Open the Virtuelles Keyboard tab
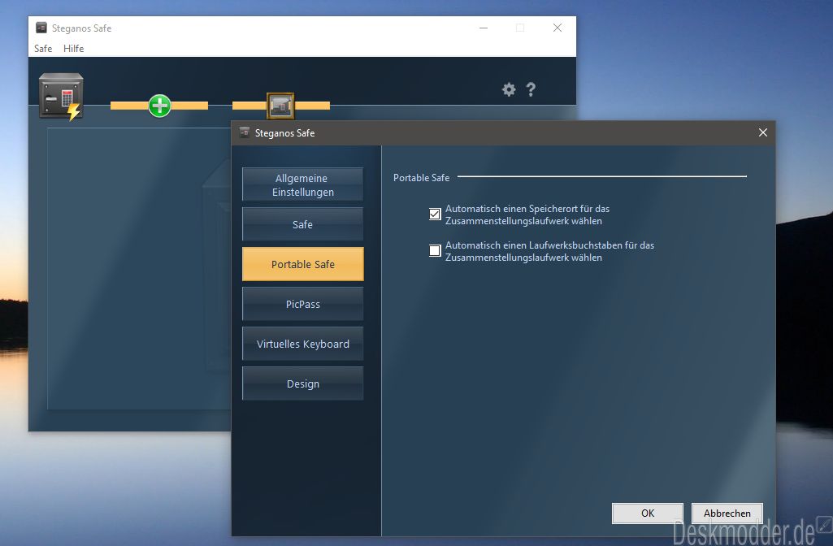This screenshot has height=546, width=833. pyautogui.click(x=303, y=344)
